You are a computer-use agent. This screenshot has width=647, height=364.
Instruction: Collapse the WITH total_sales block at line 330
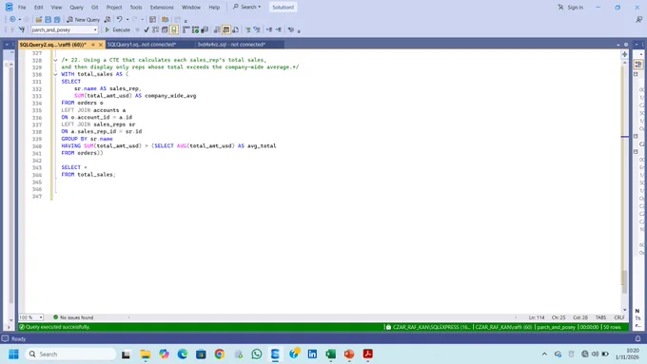click(x=55, y=75)
